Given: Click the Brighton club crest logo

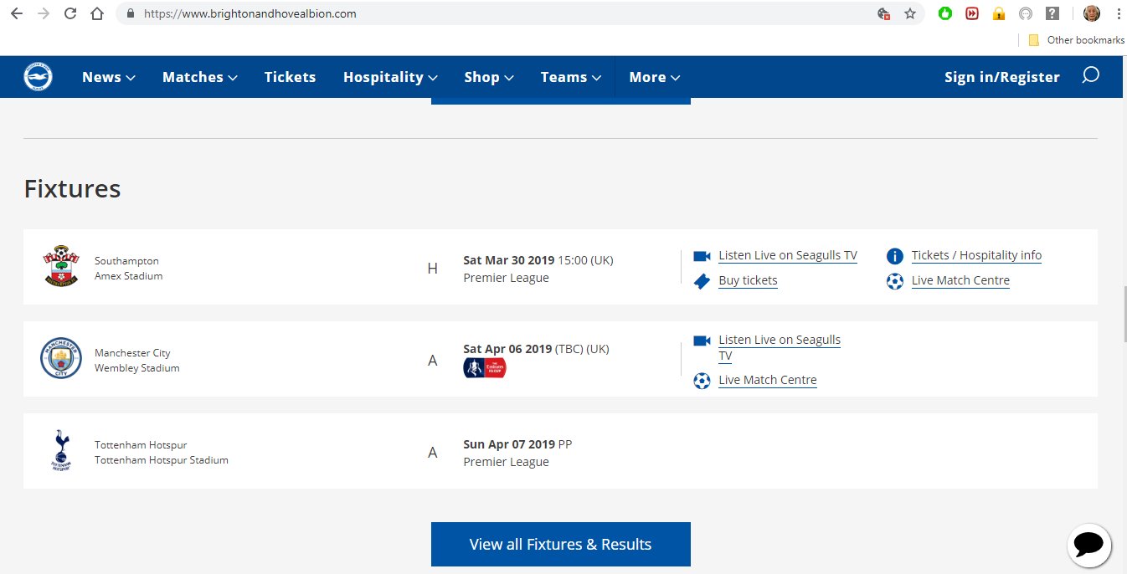Looking at the screenshot, I should pyautogui.click(x=38, y=77).
